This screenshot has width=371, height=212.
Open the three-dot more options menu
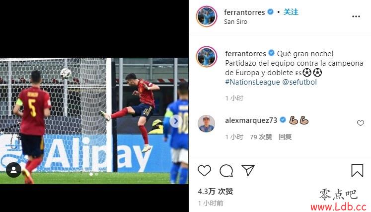[x=356, y=16]
